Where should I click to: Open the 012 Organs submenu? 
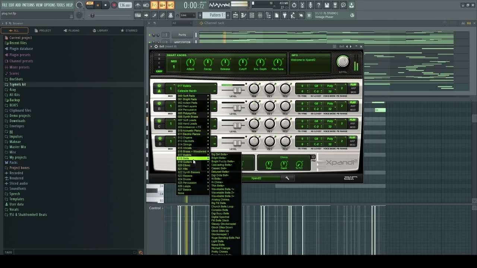193,137
